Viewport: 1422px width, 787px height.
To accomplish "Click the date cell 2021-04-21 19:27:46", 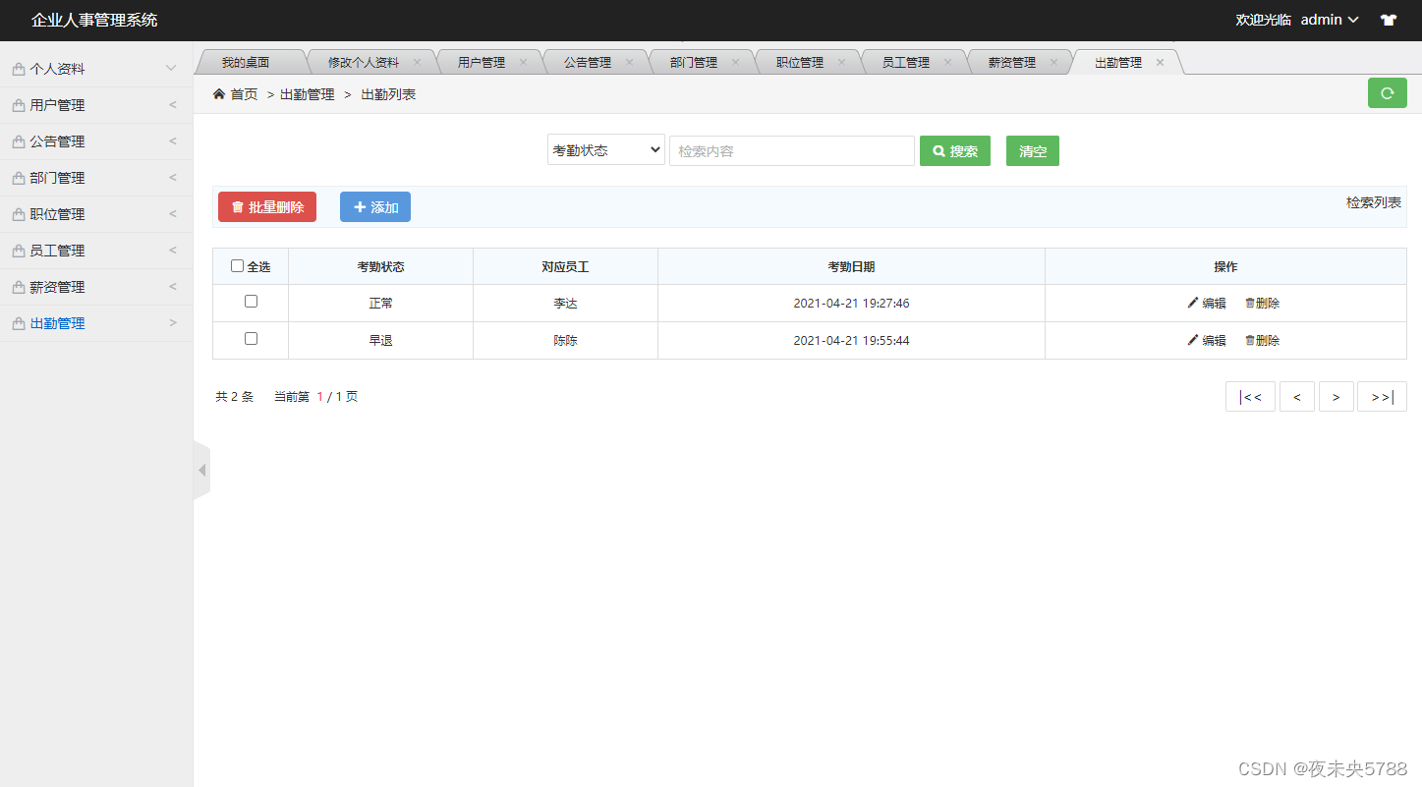I will tap(851, 303).
